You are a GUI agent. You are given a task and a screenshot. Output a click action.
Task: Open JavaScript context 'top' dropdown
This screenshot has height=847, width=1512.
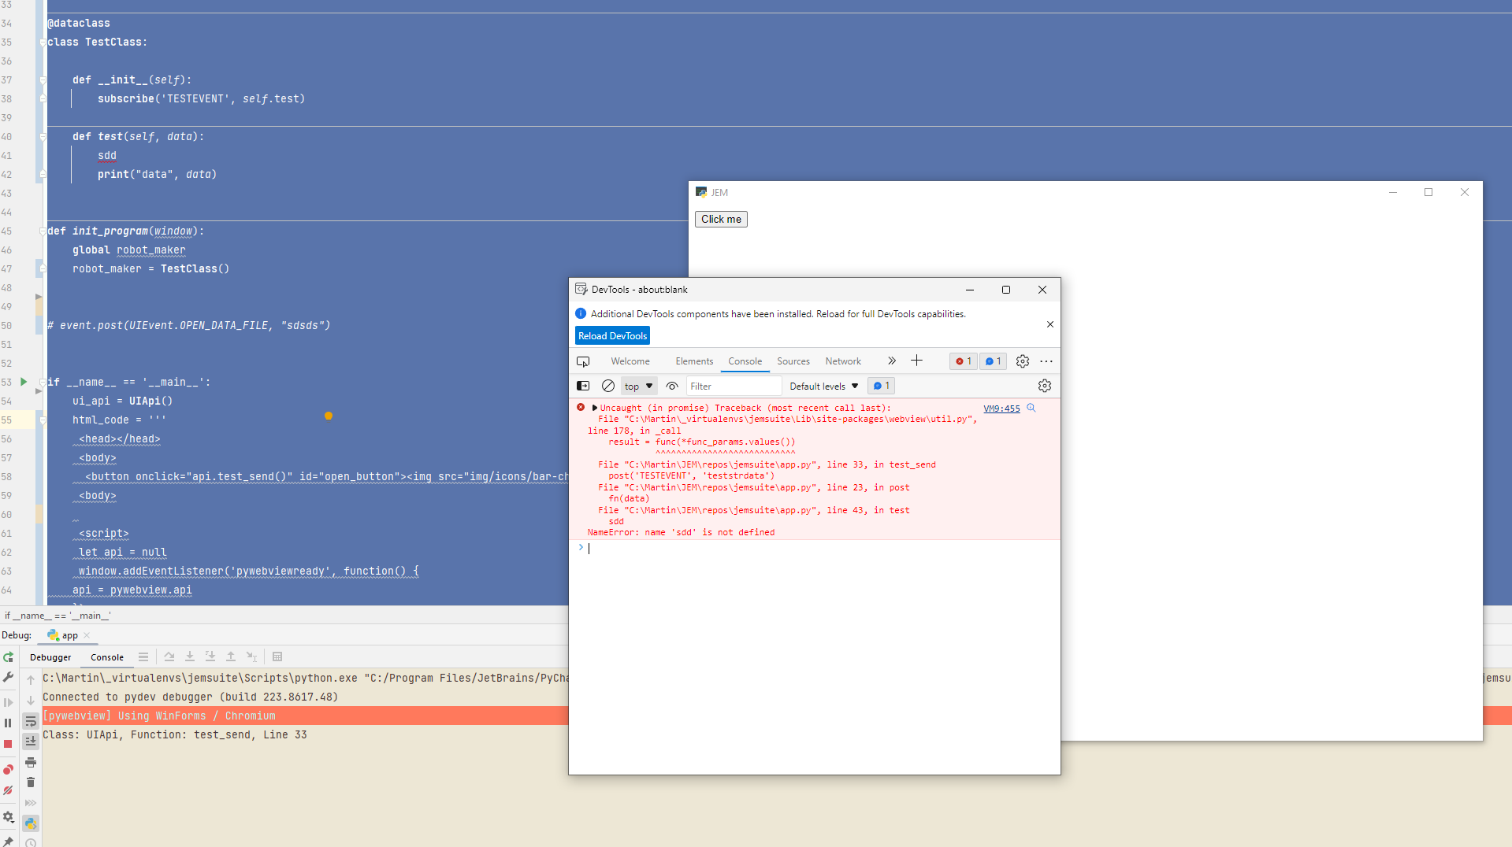point(639,386)
